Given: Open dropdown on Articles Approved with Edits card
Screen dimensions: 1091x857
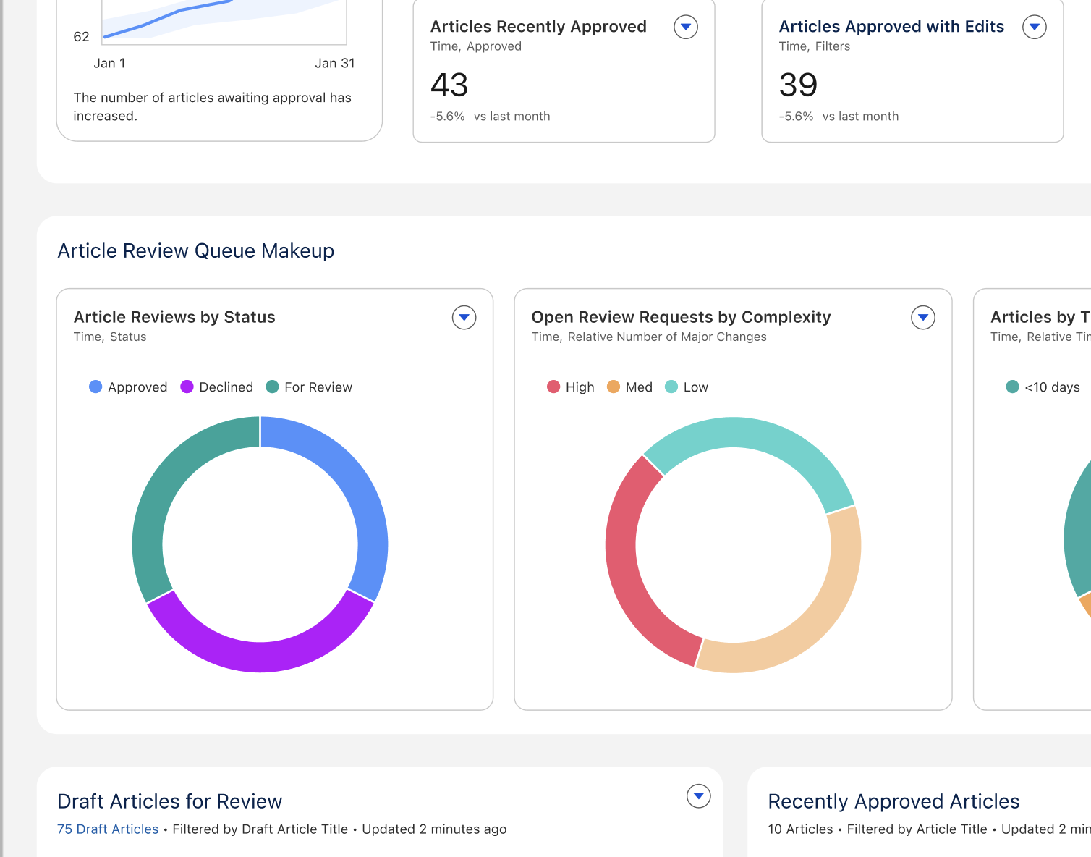Looking at the screenshot, I should click(1034, 27).
